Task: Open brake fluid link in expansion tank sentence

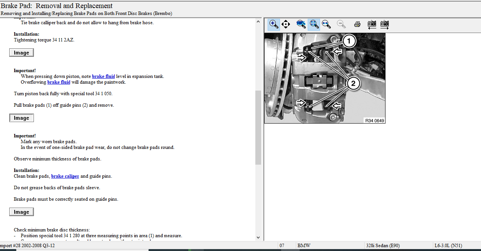Action: coord(103,76)
